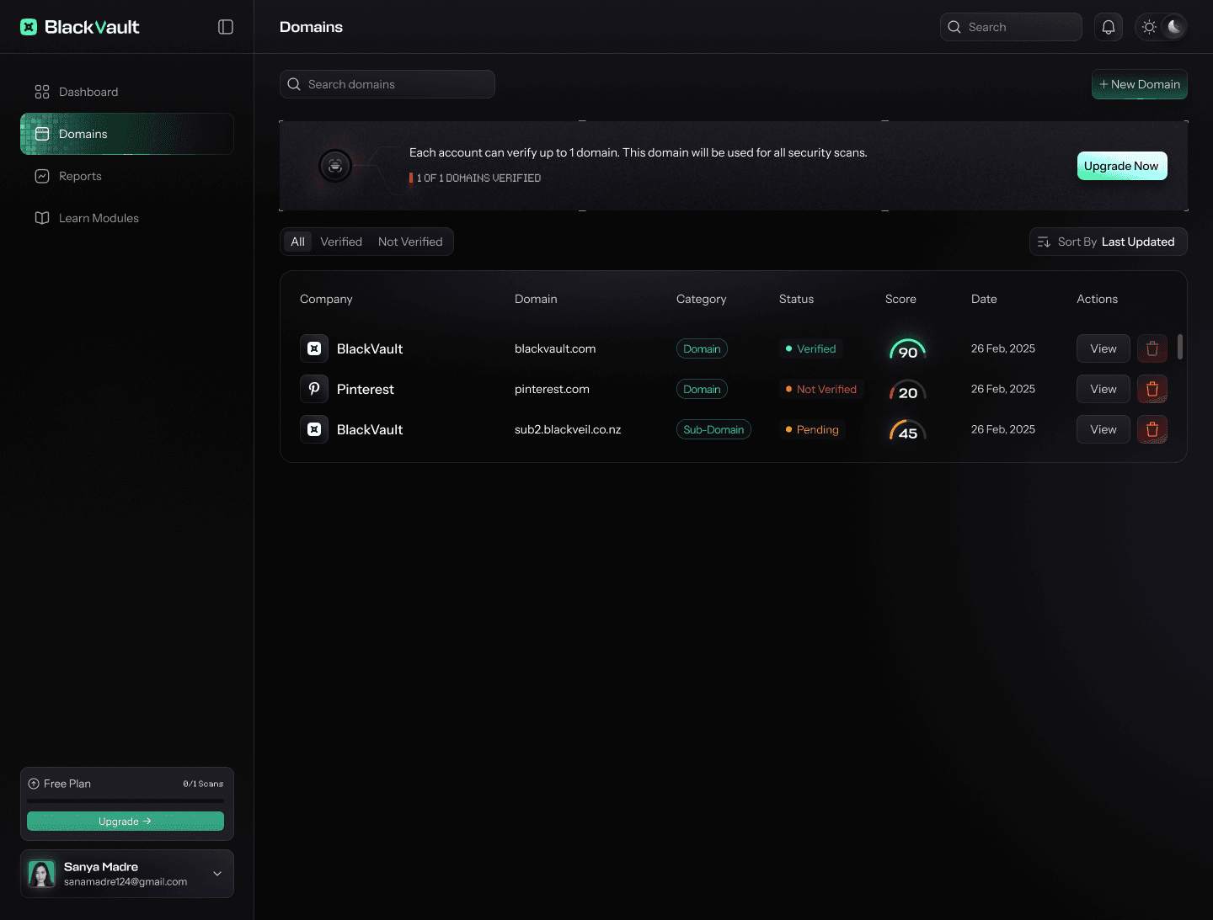Screen dimensions: 1213x920
Task: Click the table's vertical scrollbar
Action: (x=1180, y=347)
